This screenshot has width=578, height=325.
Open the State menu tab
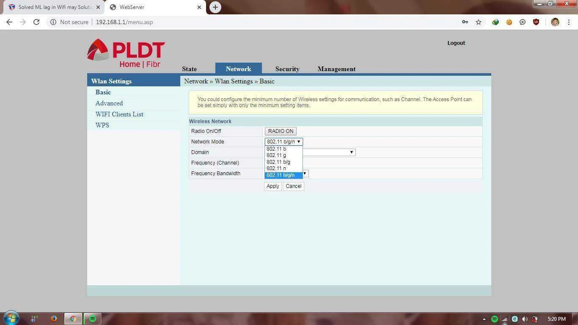189,69
